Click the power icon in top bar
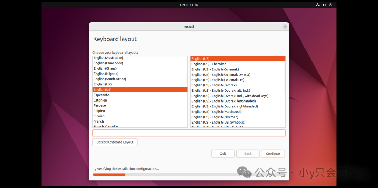This screenshot has width=378, height=188. pyautogui.click(x=330, y=5)
